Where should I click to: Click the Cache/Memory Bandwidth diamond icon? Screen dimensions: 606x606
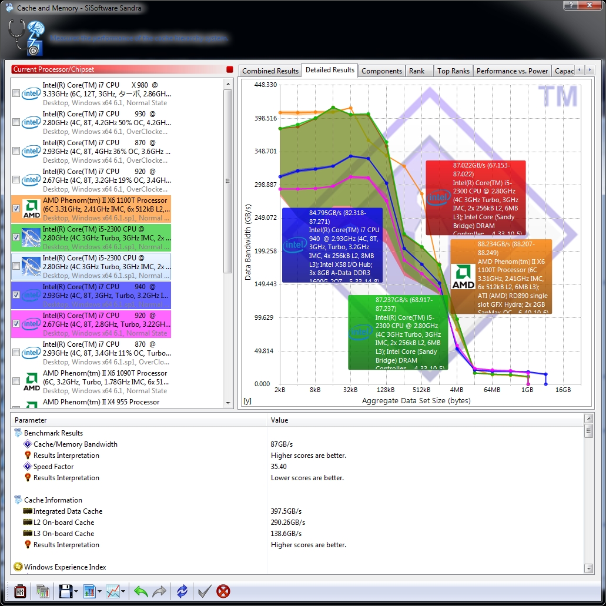[x=28, y=444]
